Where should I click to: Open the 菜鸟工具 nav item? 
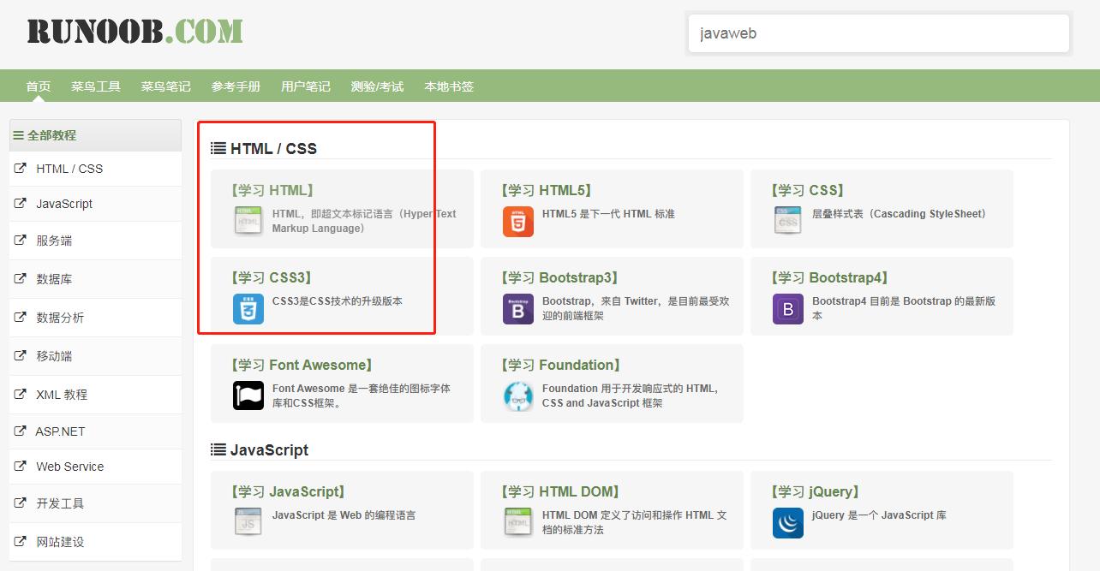click(x=96, y=86)
